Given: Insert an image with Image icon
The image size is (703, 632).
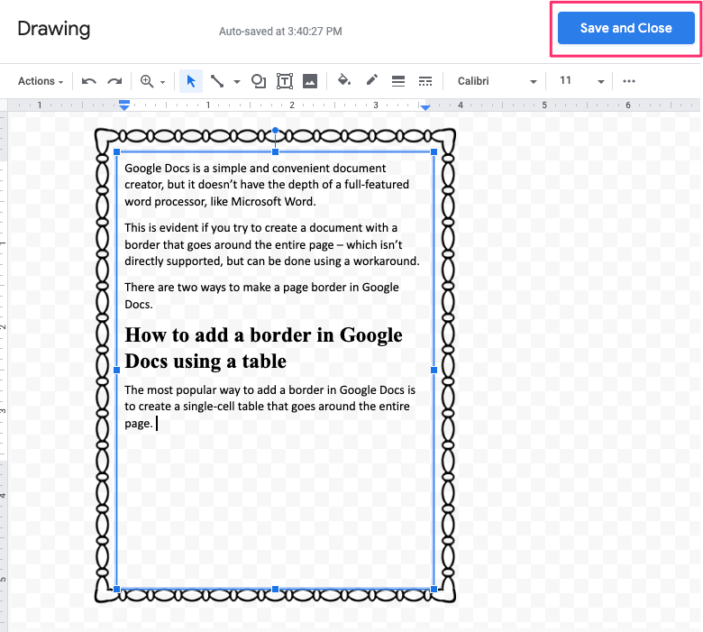Looking at the screenshot, I should [x=310, y=81].
